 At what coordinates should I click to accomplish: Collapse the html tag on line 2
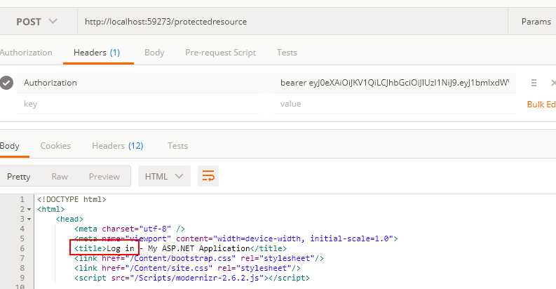29,210
